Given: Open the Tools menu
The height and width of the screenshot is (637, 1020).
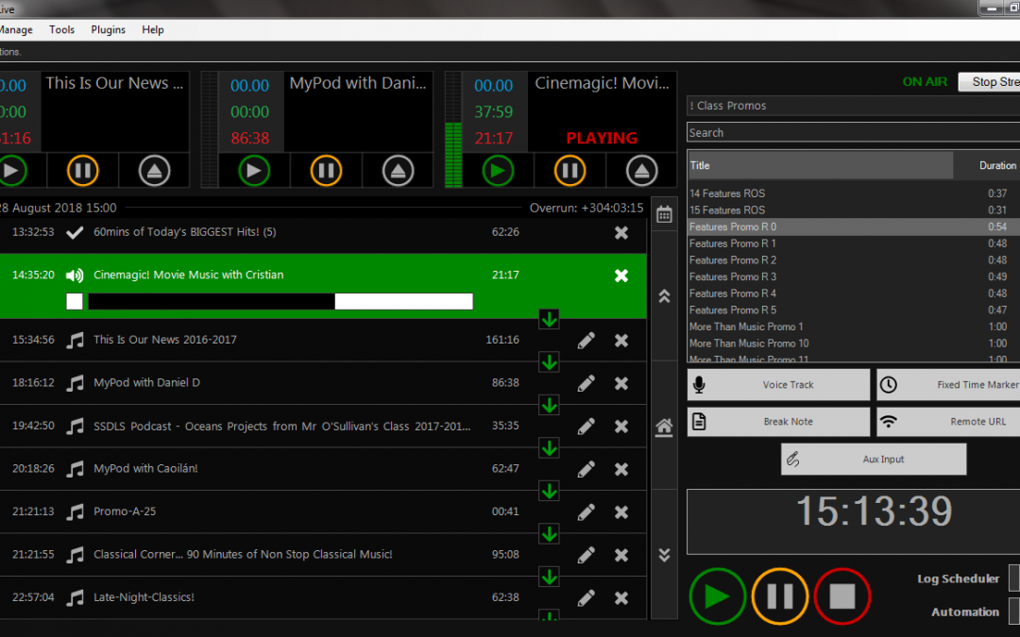Looking at the screenshot, I should (62, 29).
